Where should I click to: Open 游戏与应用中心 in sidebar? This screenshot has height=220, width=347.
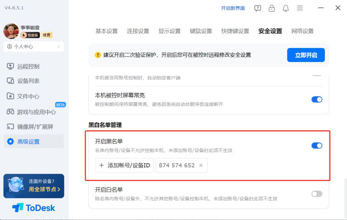[34, 112]
